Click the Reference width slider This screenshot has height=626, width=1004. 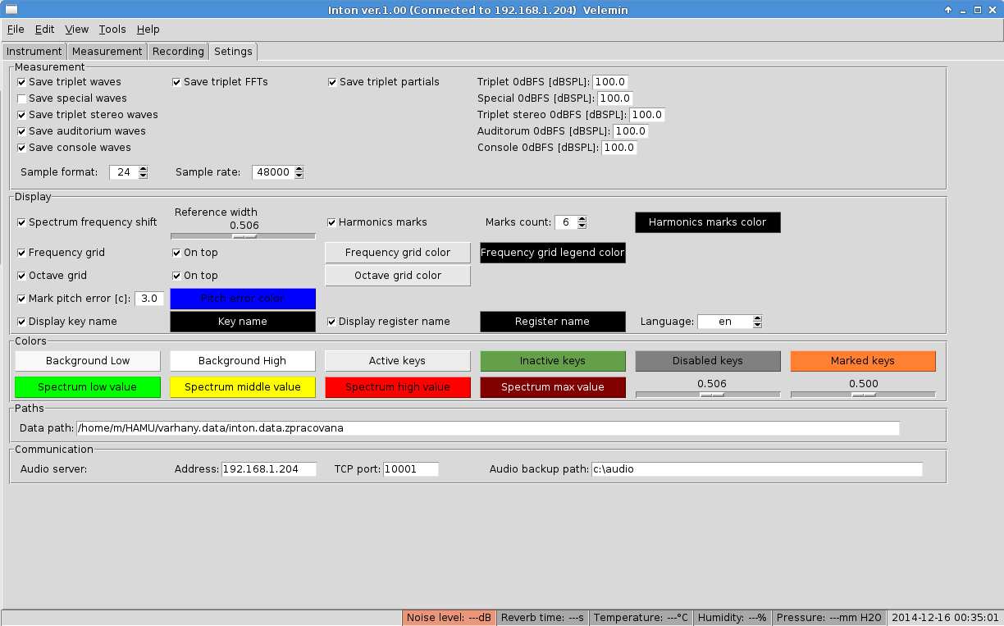pyautogui.click(x=243, y=236)
